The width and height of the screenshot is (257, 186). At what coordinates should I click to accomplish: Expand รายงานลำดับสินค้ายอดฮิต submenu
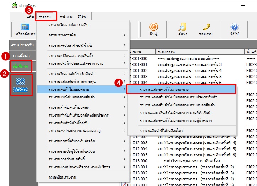[82, 107]
